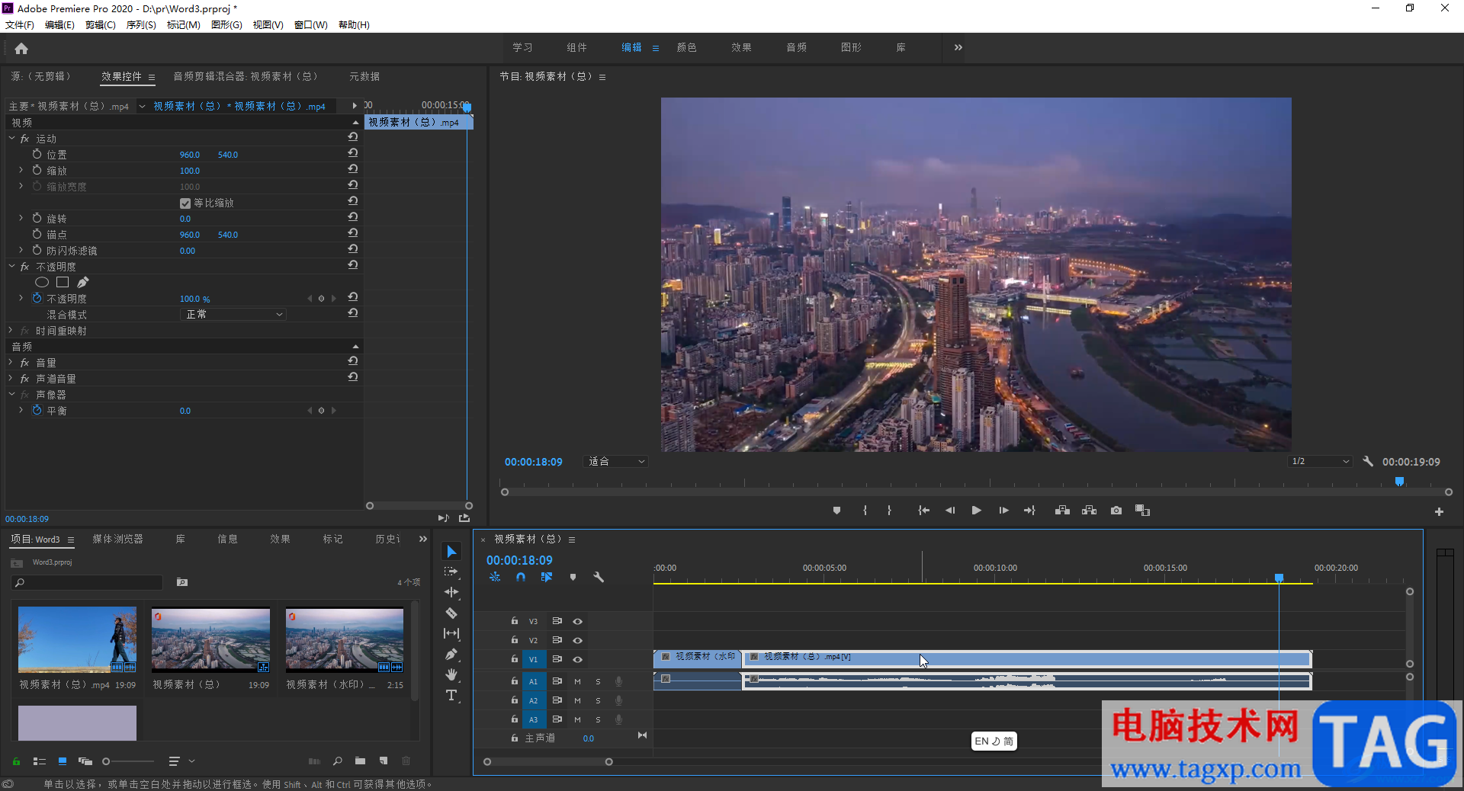Click the timeline settings wrench icon

point(599,578)
